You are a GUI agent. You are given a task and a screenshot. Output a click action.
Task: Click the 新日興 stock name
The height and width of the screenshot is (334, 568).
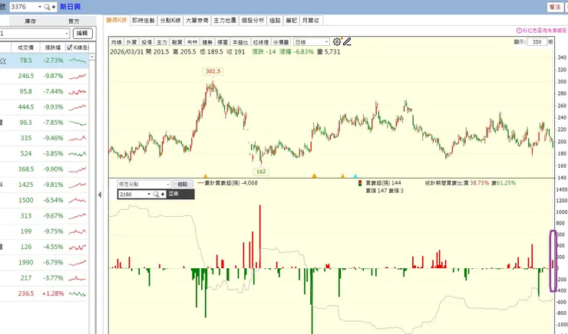pos(71,7)
